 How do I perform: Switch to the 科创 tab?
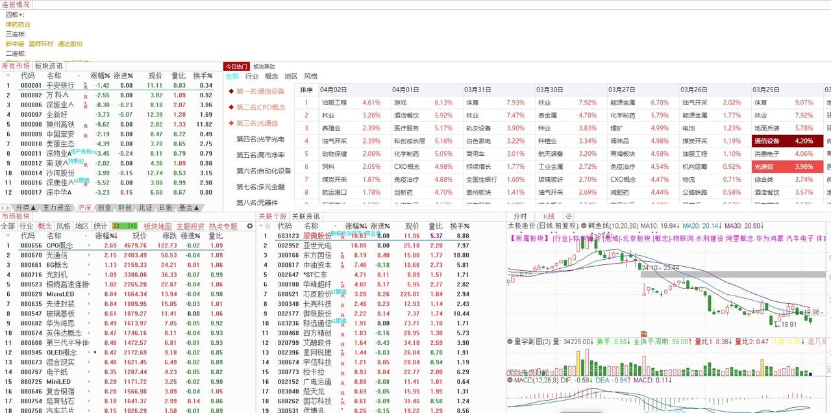(125, 208)
